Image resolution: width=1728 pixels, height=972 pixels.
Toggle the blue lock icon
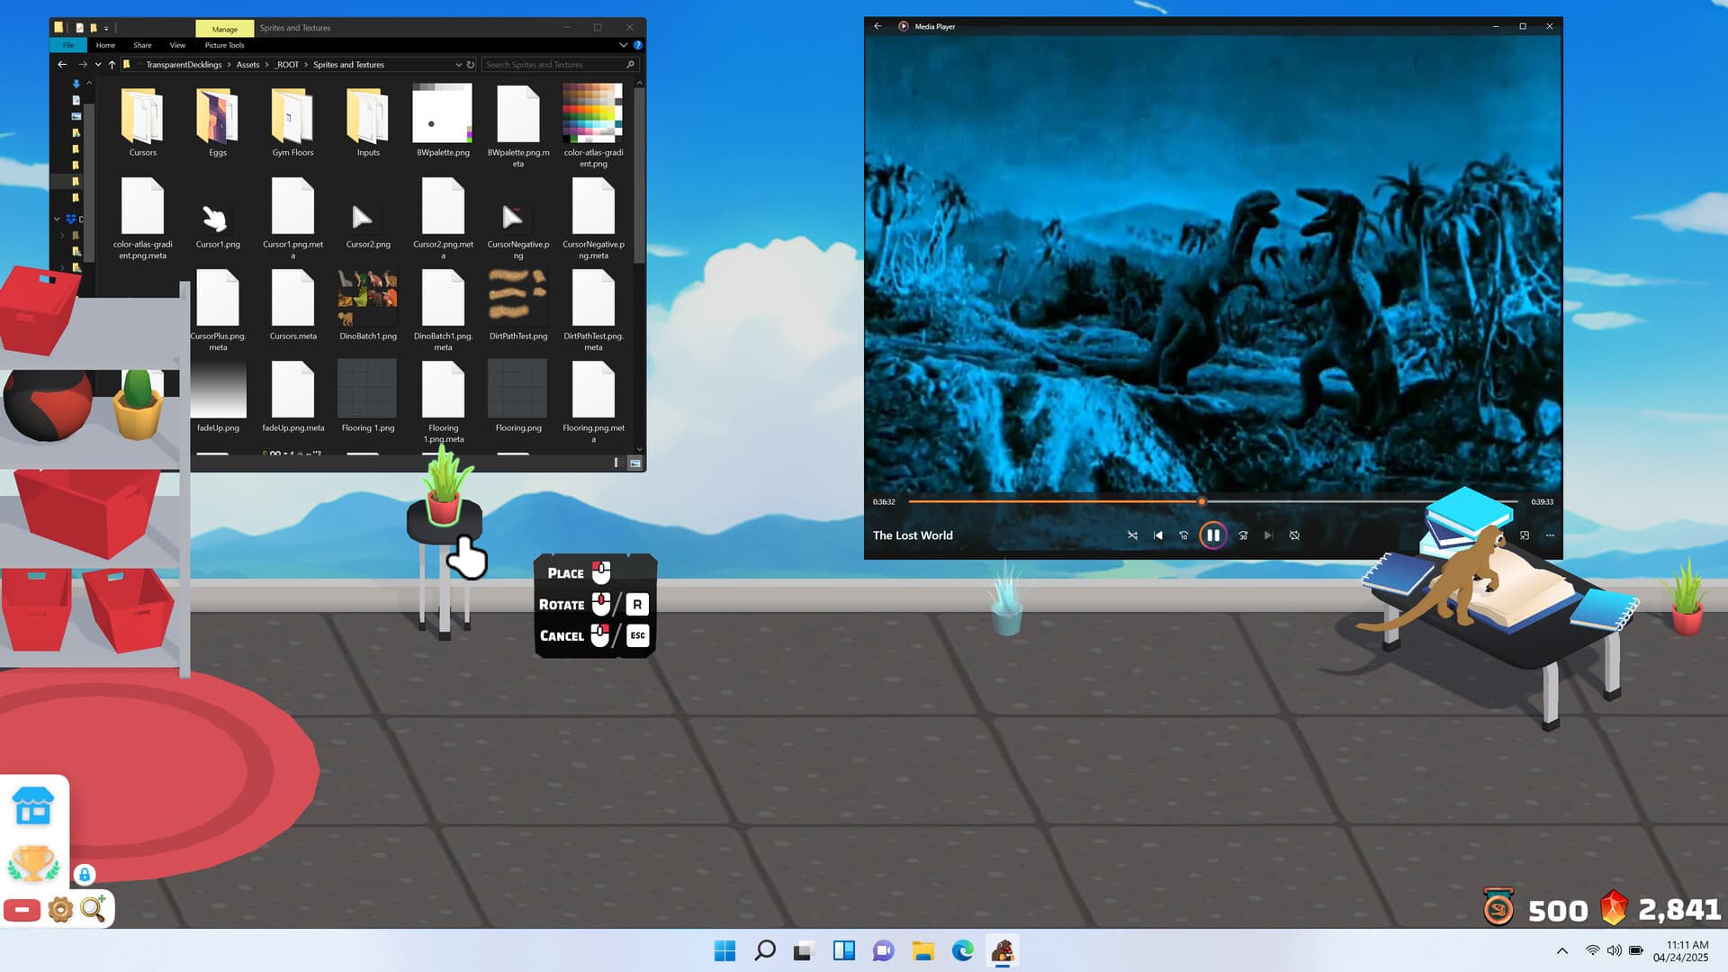pyautogui.click(x=84, y=874)
